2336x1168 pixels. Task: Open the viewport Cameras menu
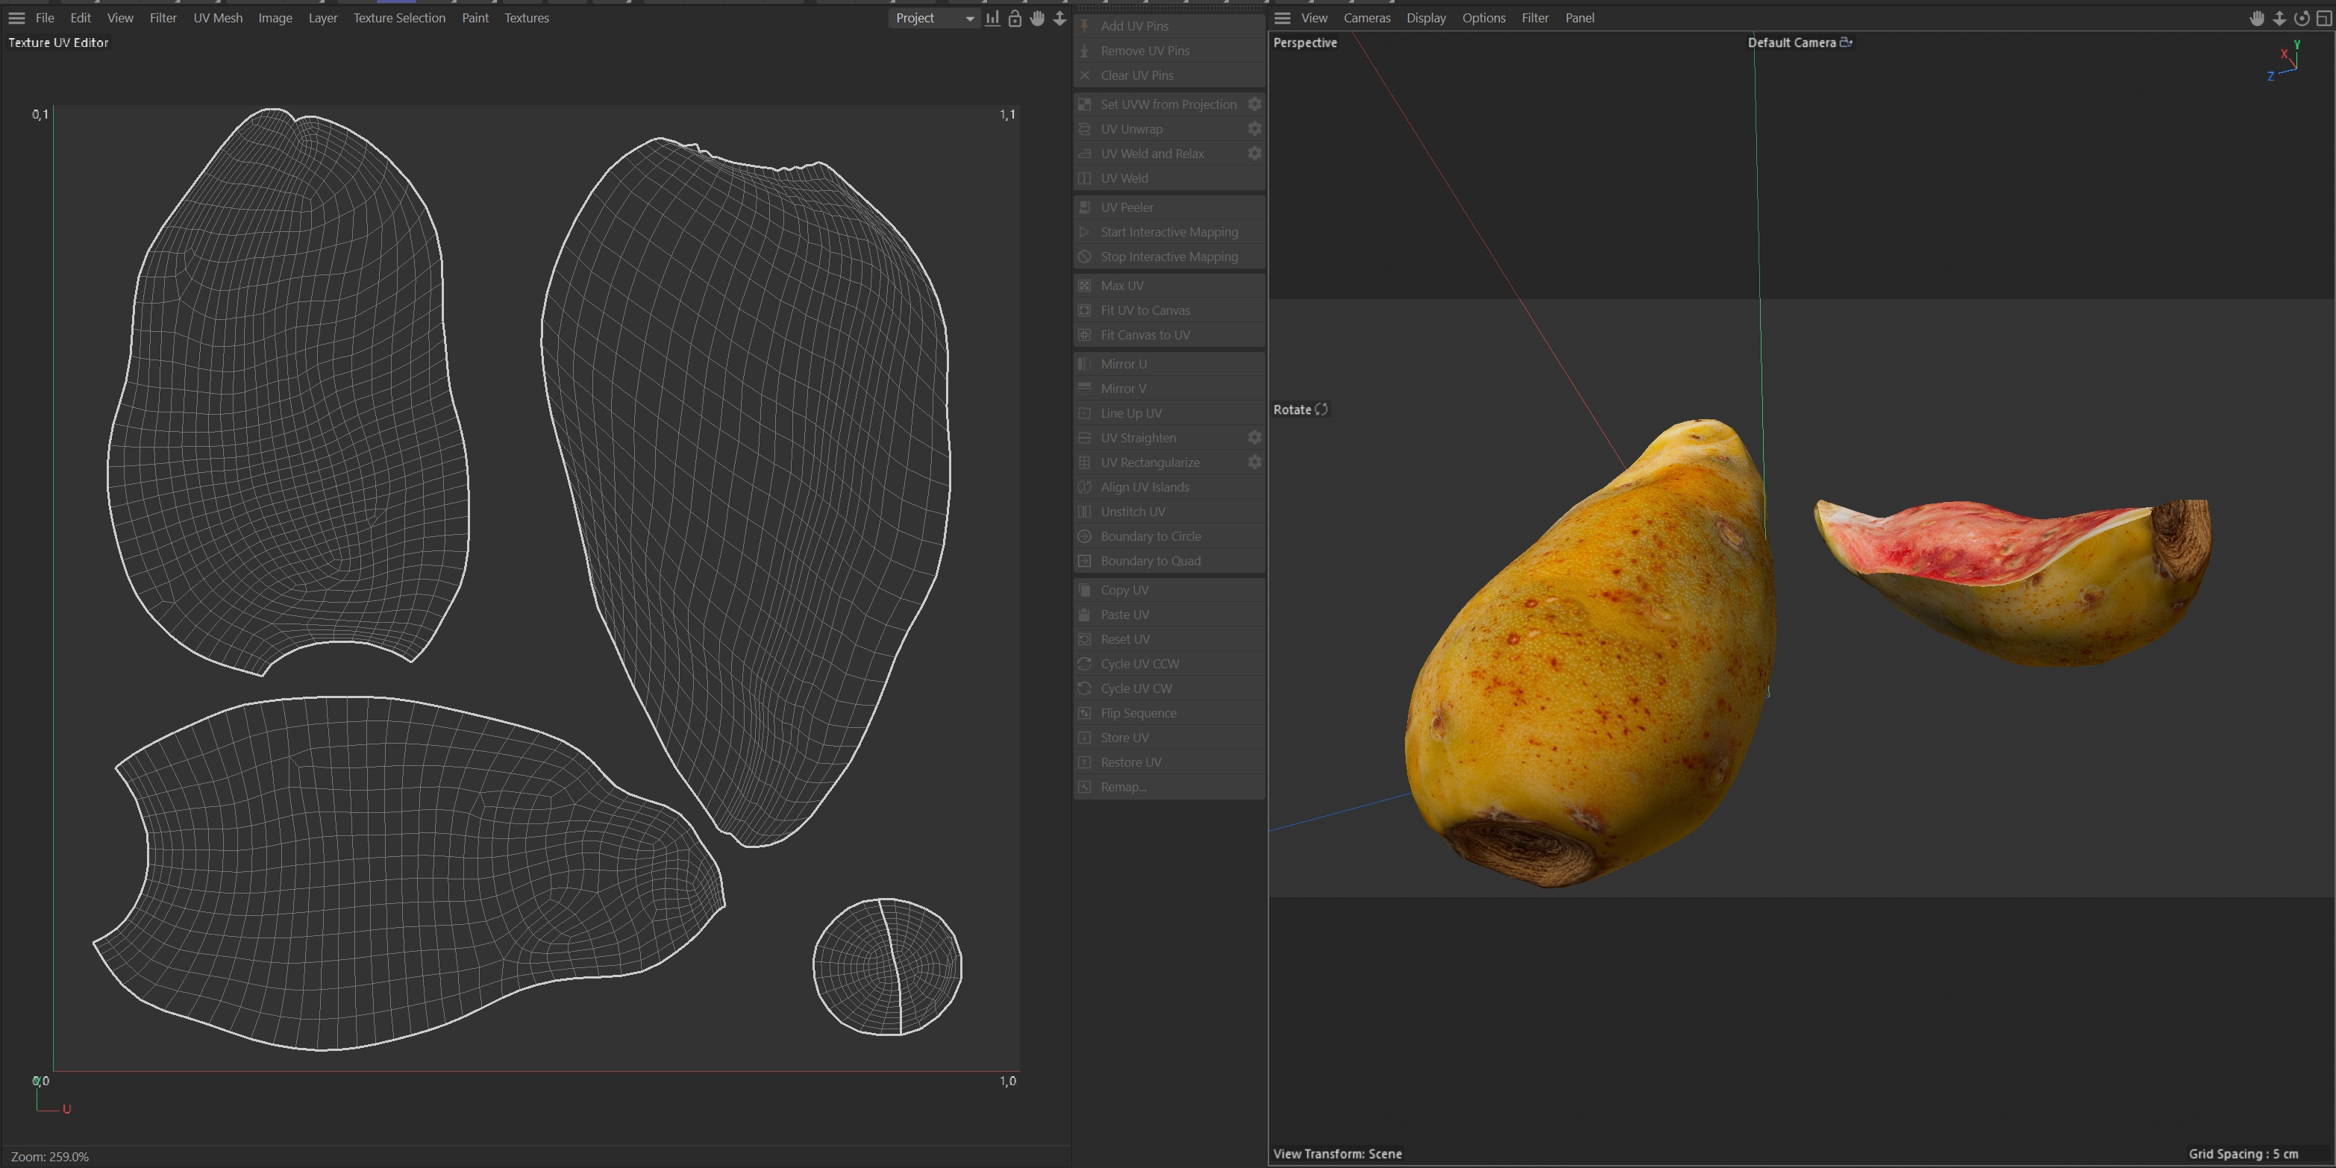(x=1367, y=18)
